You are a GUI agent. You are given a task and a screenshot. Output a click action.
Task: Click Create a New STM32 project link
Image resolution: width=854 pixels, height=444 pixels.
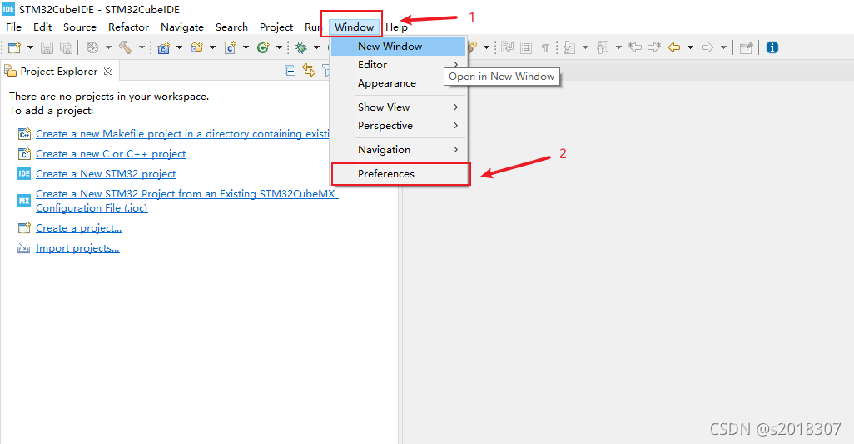coord(106,174)
